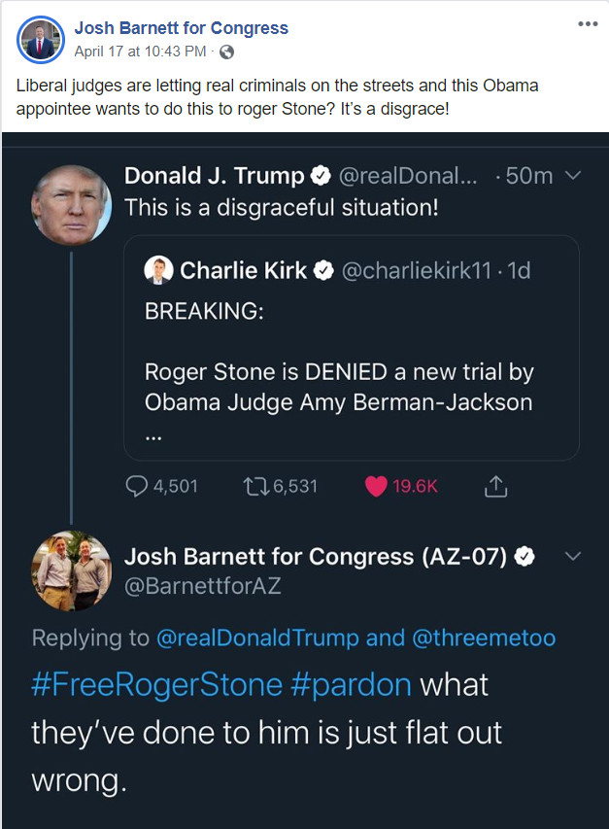Click Donald J. Trump's verified badge
This screenshot has width=609, height=829.
pos(321,176)
